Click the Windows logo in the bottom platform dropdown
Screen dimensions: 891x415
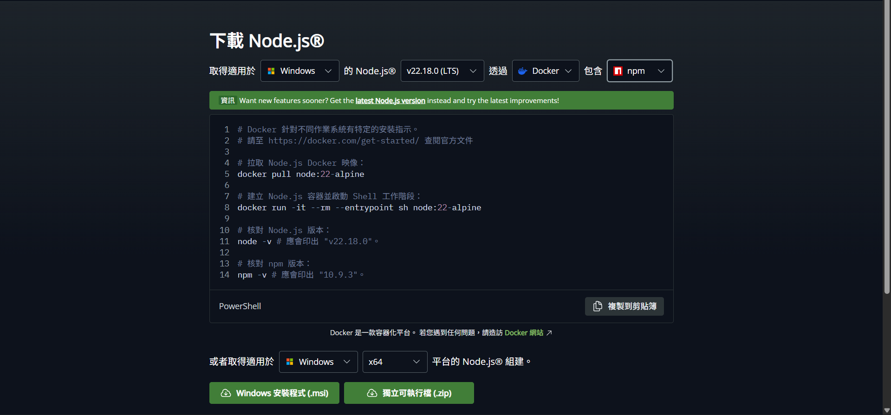coord(290,362)
